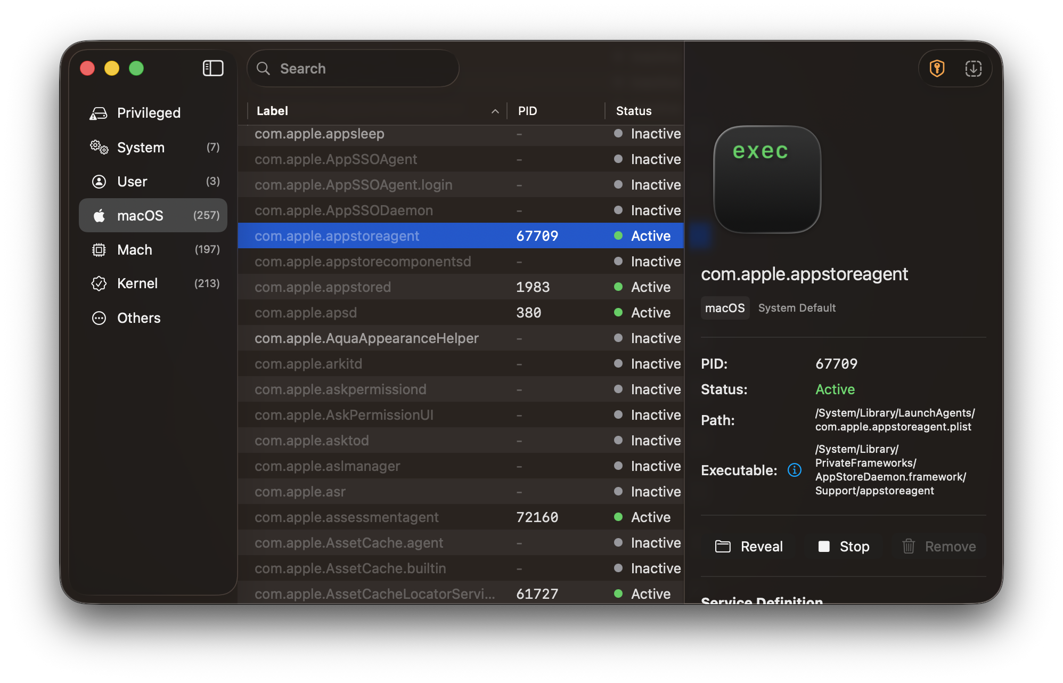Image resolution: width=1063 pixels, height=683 pixels.
Task: Stop the appstoreagent service
Action: pyautogui.click(x=844, y=546)
